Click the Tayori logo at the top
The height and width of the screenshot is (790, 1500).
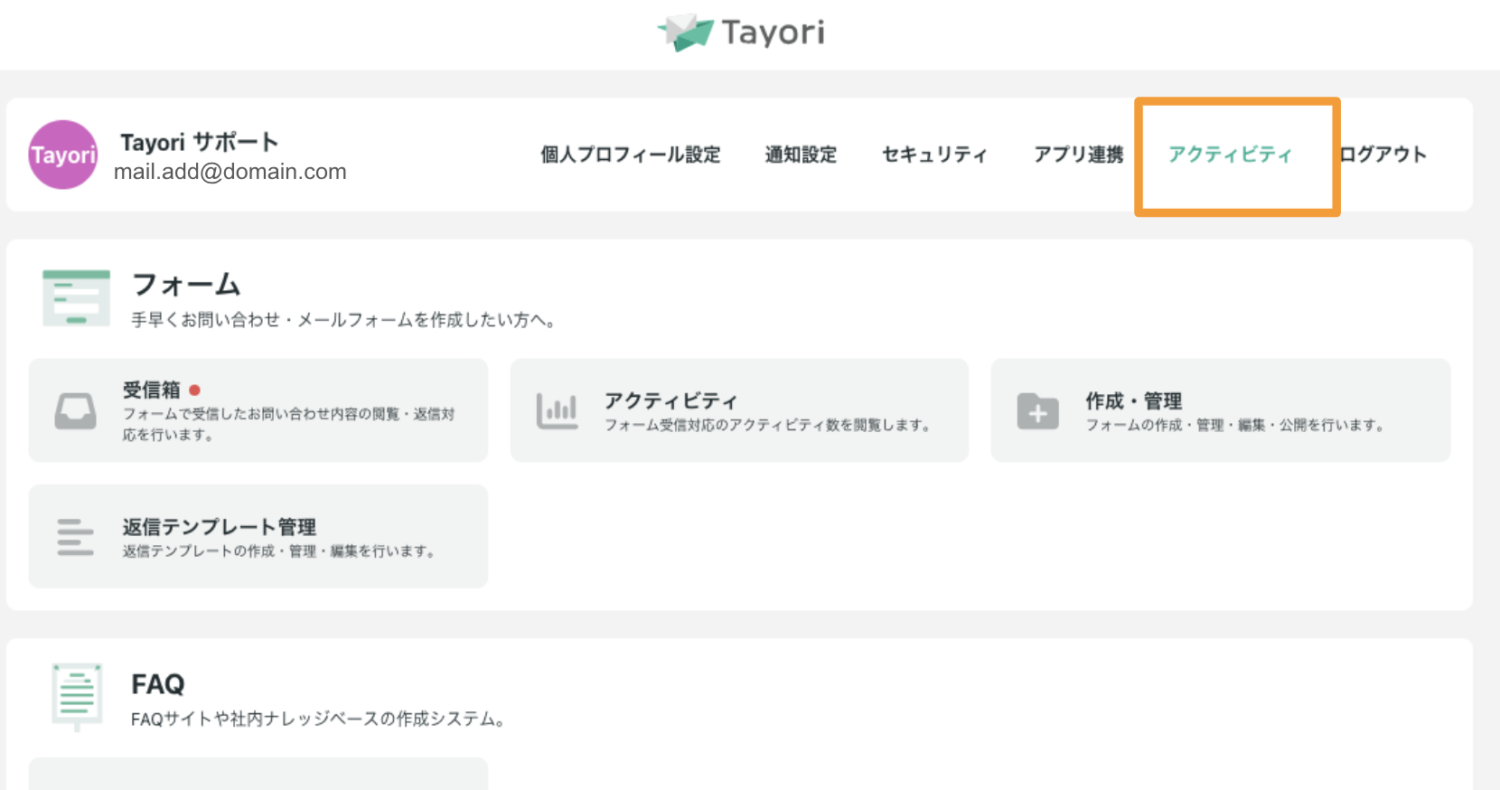coord(741,33)
